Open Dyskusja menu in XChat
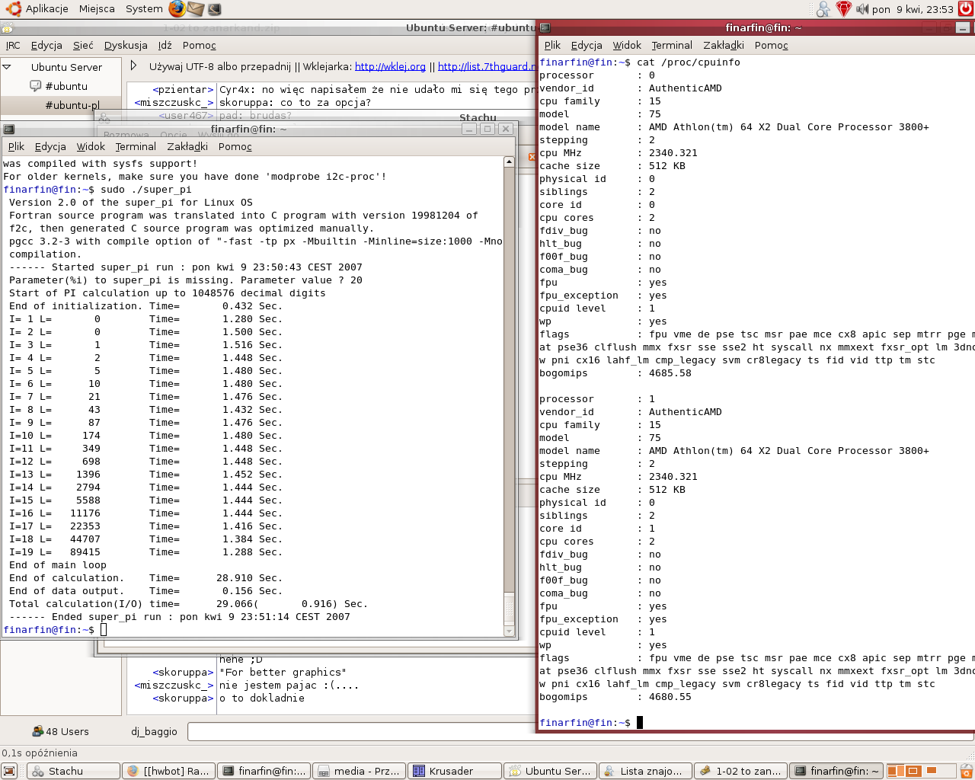The width and height of the screenshot is (975, 780). (126, 45)
